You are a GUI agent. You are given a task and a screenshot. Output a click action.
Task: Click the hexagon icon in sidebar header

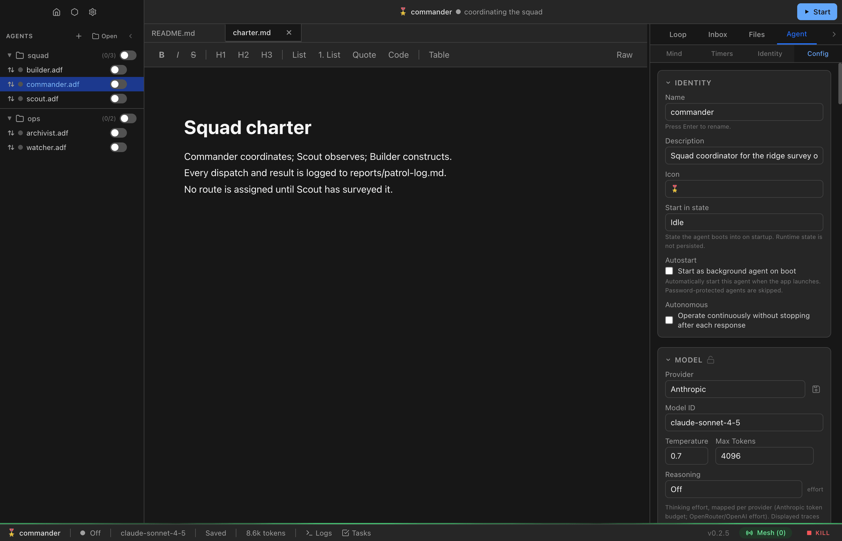75,12
